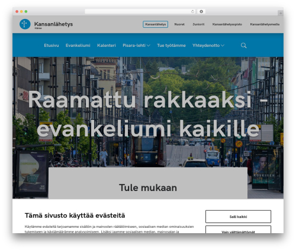The height and width of the screenshot is (251, 296).
Task: Click the Tule mukaan heading
Action: click(x=148, y=188)
